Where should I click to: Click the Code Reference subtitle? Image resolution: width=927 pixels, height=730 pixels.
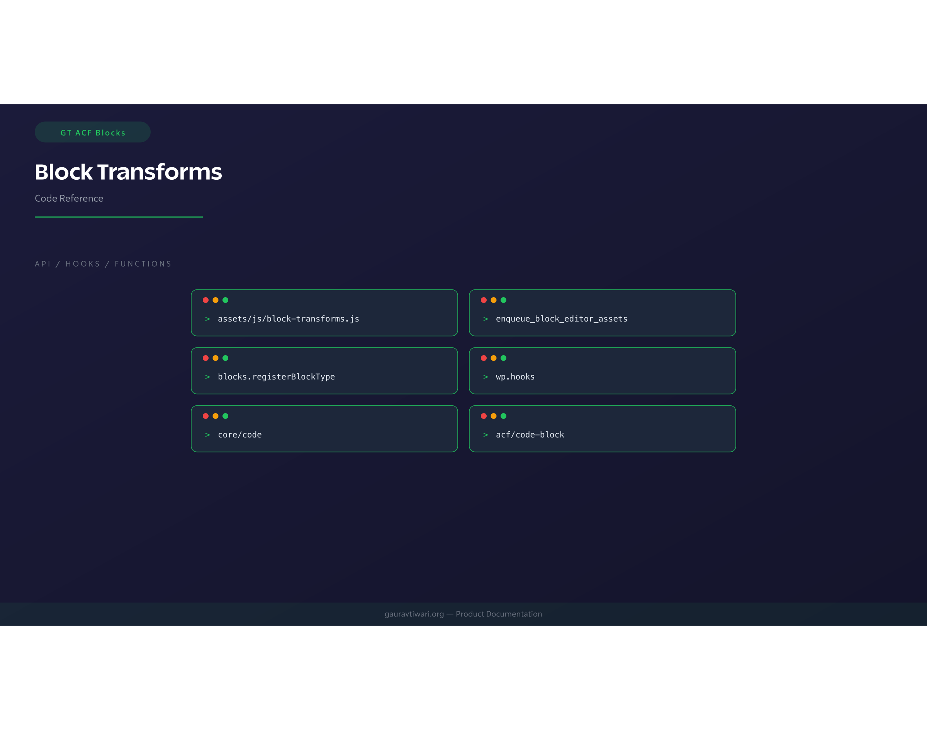[x=69, y=198]
